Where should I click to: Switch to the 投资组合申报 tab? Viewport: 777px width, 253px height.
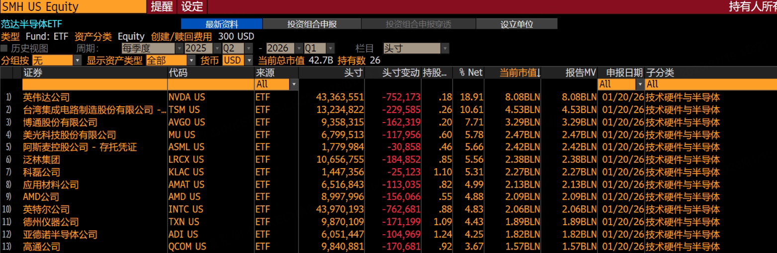(x=312, y=24)
